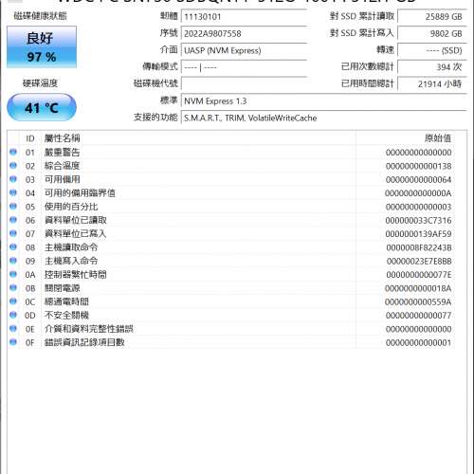Click the blue status icon for 可用備用

click(x=13, y=179)
